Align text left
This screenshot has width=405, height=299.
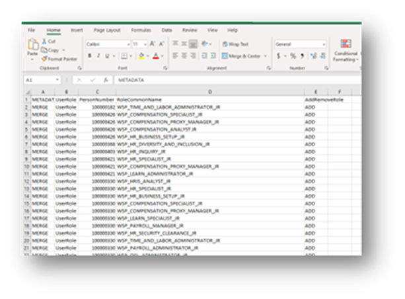(x=175, y=56)
